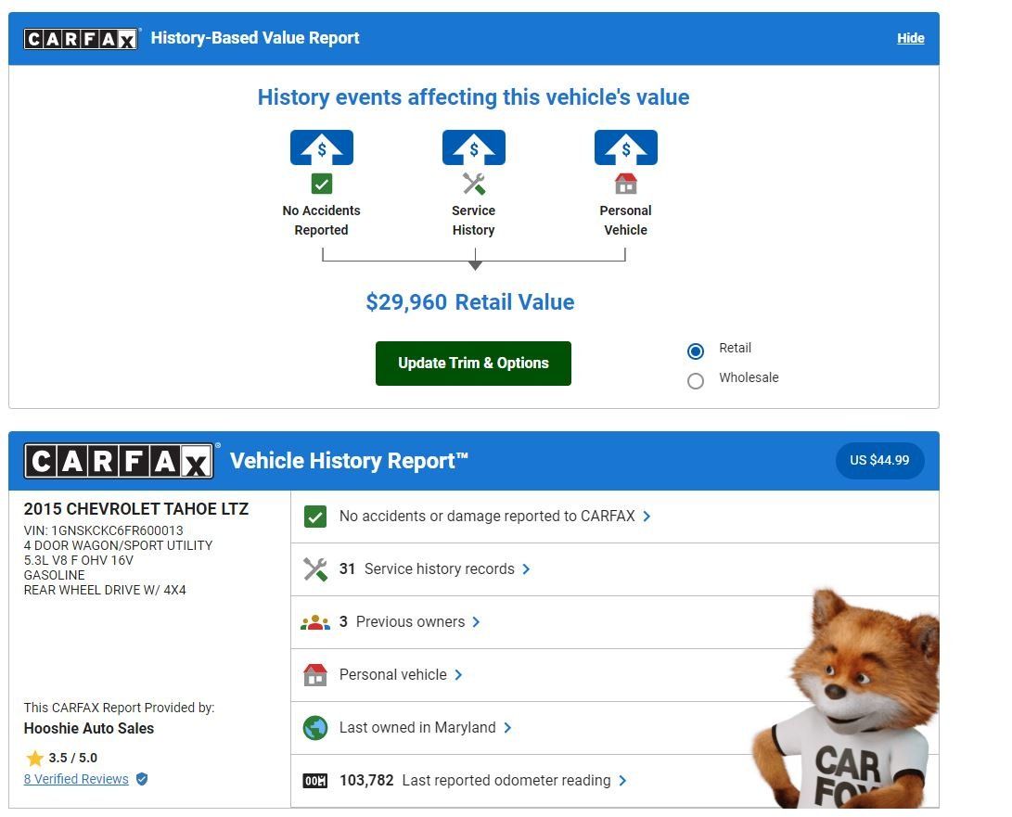Click the Hooshie Auto Sales dealer name

(x=89, y=729)
